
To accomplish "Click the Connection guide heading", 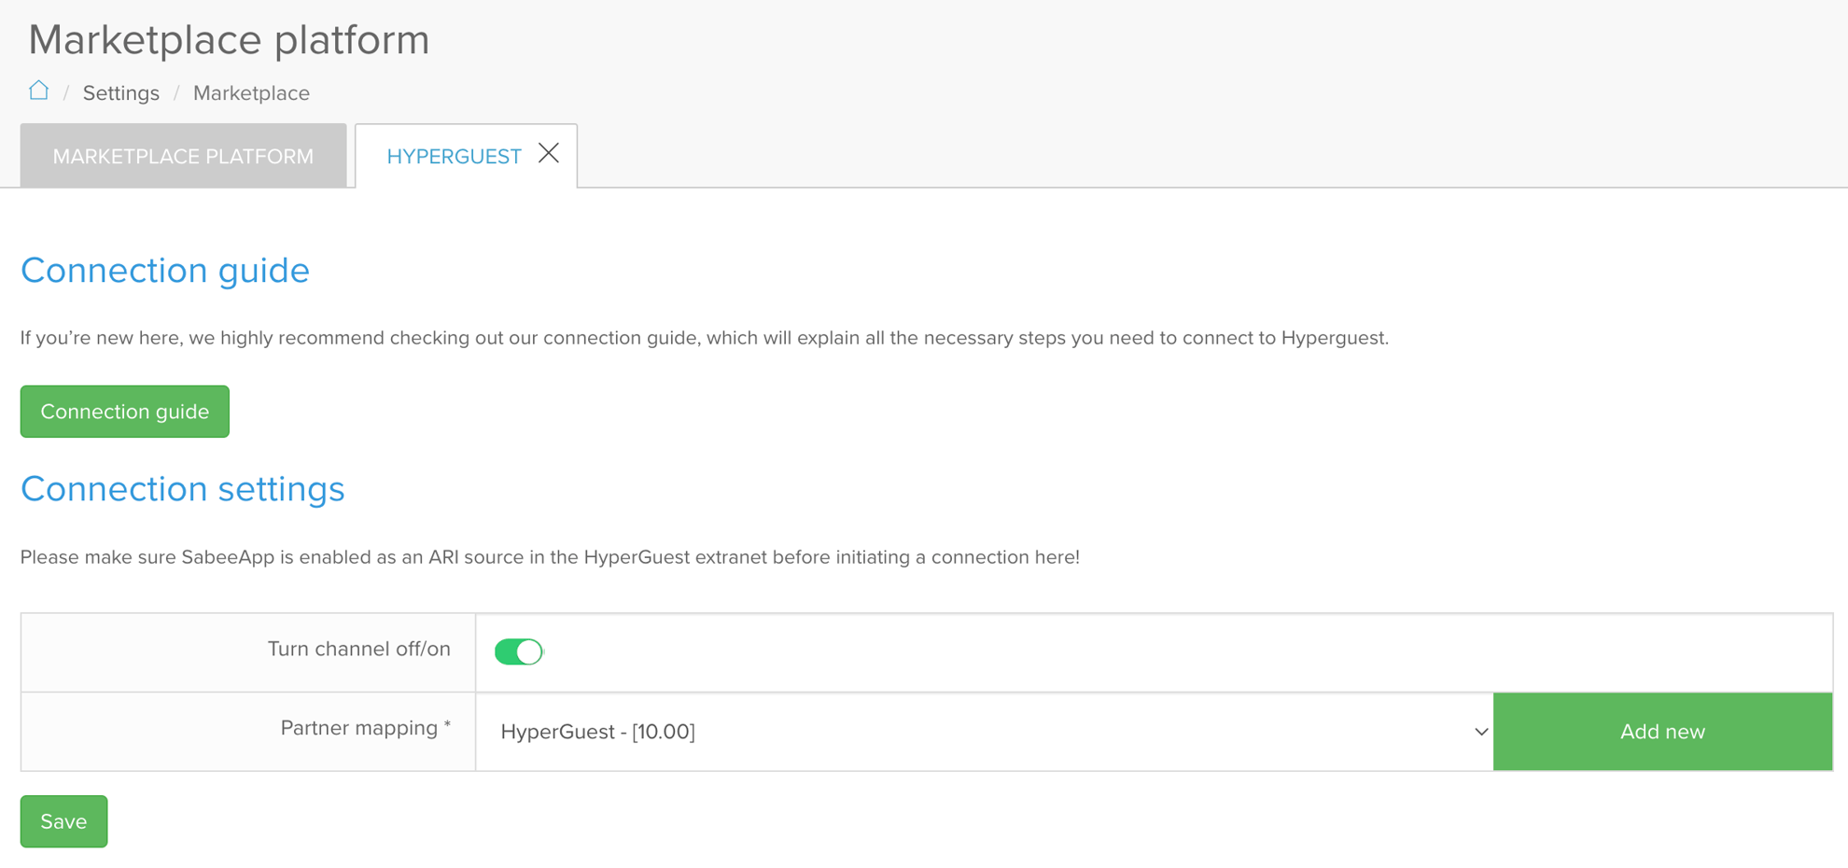I will click(165, 271).
